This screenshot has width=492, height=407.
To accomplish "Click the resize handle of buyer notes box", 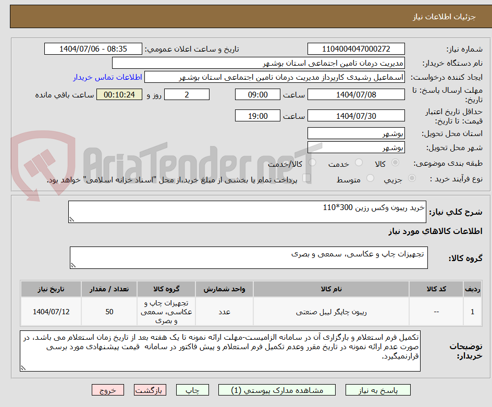I will coord(23,368).
